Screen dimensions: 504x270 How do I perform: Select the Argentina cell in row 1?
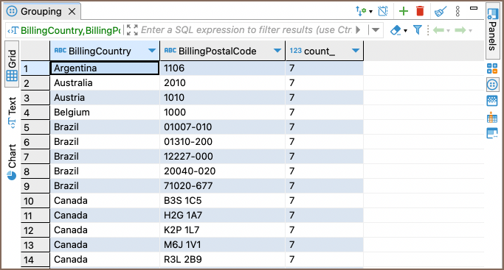[105, 68]
